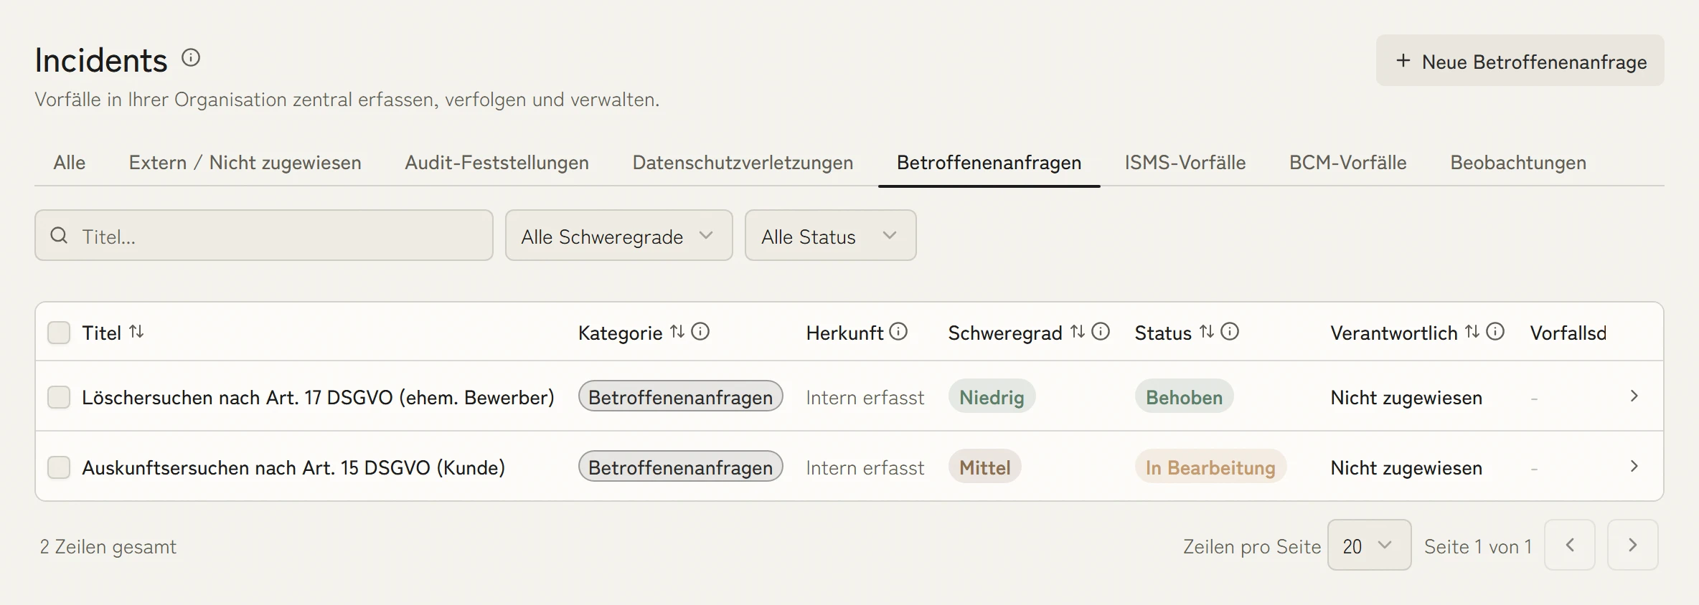This screenshot has height=605, width=1699.
Task: Open the rows-per-page dropdown showing 20
Action: click(x=1370, y=546)
